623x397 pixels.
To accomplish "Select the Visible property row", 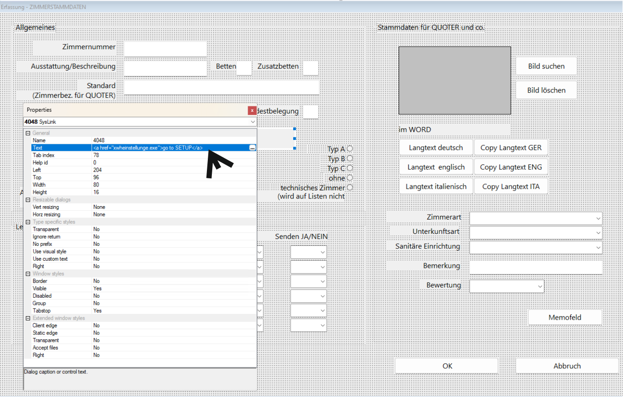I will (140, 288).
